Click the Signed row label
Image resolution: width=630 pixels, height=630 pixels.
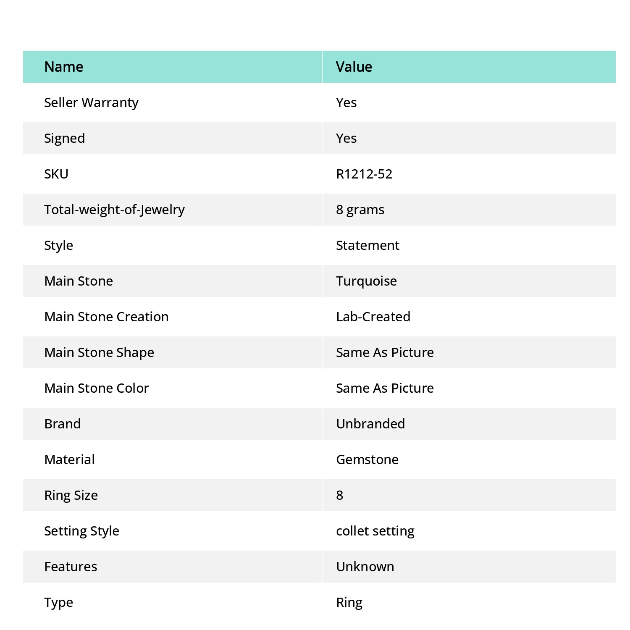tap(65, 138)
